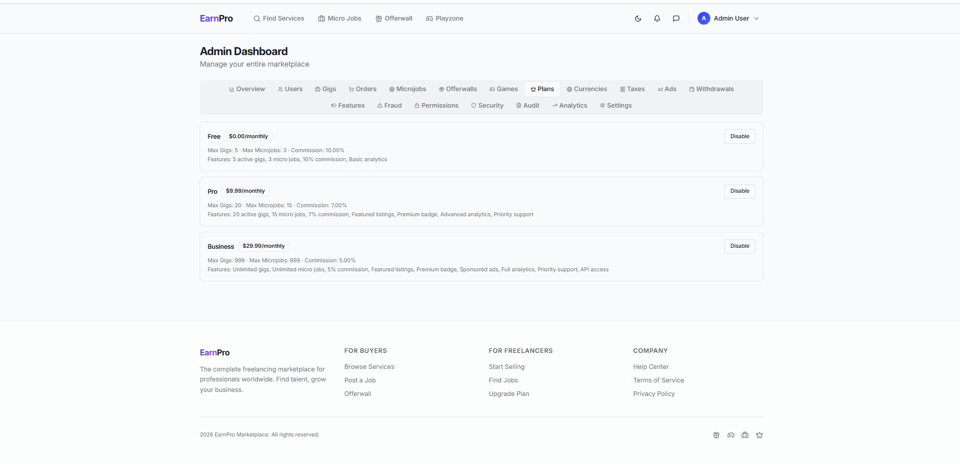This screenshot has height=464, width=960.
Task: Follow the Find Jobs footer link
Action: 503,380
